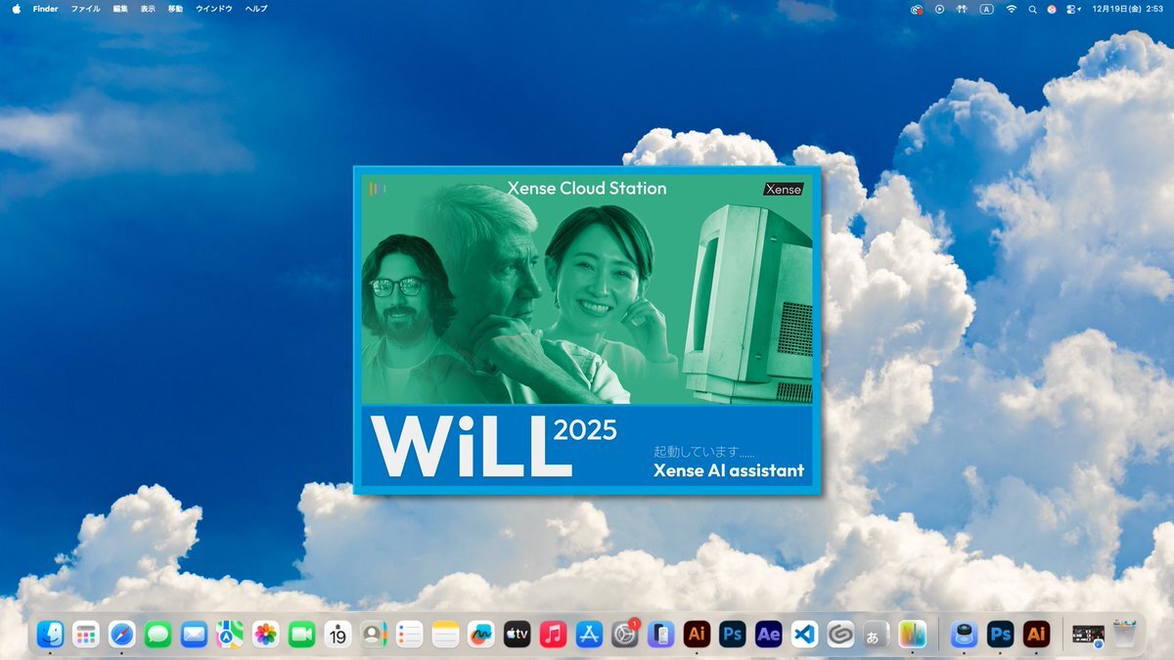Launch Mail from the Dock
The width and height of the screenshot is (1174, 660).
pos(194,635)
